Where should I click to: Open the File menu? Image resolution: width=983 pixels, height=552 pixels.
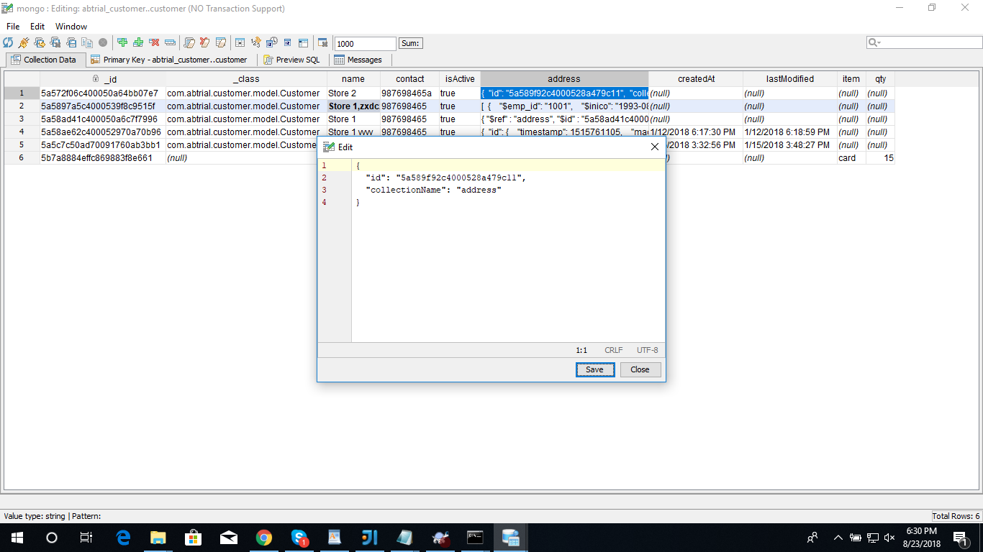pos(13,27)
